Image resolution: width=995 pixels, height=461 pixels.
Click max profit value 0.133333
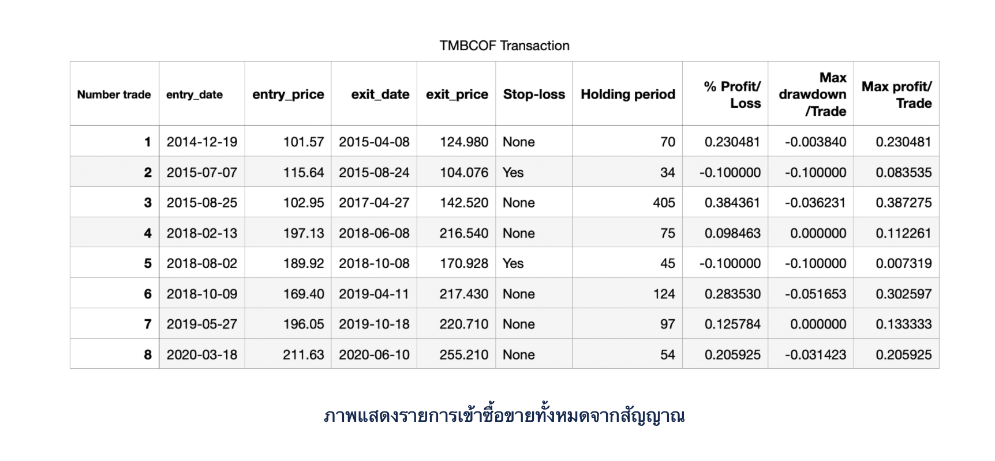903,324
